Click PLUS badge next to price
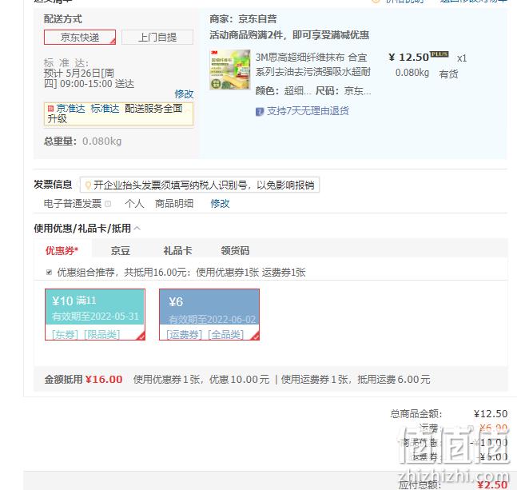This screenshot has height=490, width=517. pos(439,54)
